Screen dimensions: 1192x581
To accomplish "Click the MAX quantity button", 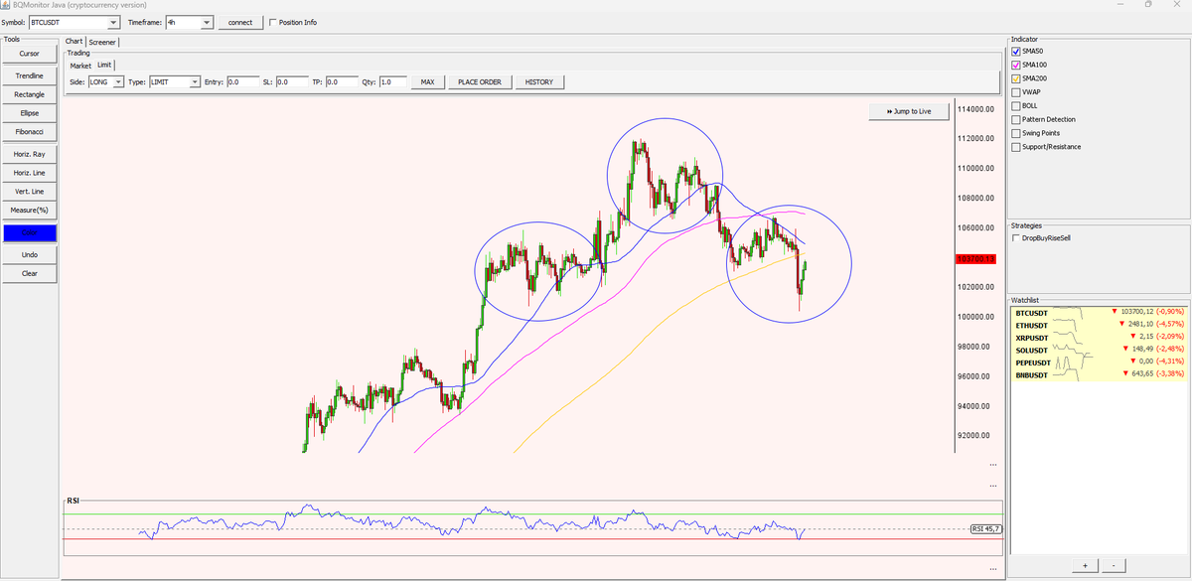I will pyautogui.click(x=427, y=82).
